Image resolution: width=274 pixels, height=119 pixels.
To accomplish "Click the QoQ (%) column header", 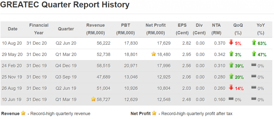I will click(238, 29).
